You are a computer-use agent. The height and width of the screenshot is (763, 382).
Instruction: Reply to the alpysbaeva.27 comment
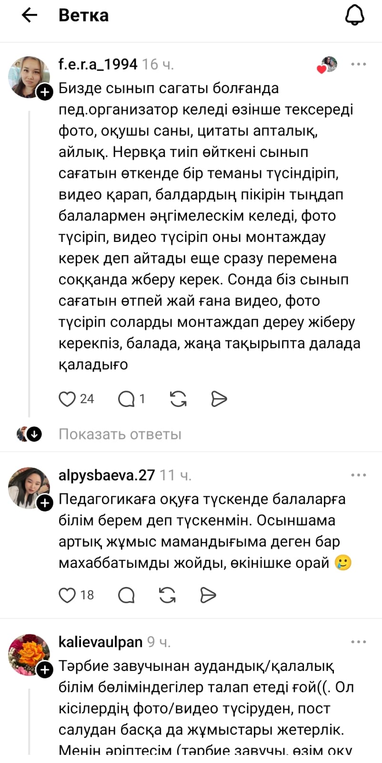pos(126,595)
